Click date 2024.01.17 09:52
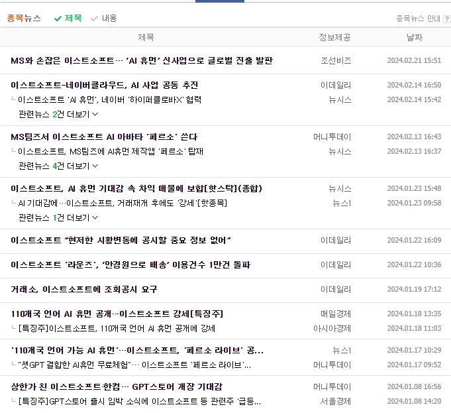 [x=414, y=365]
